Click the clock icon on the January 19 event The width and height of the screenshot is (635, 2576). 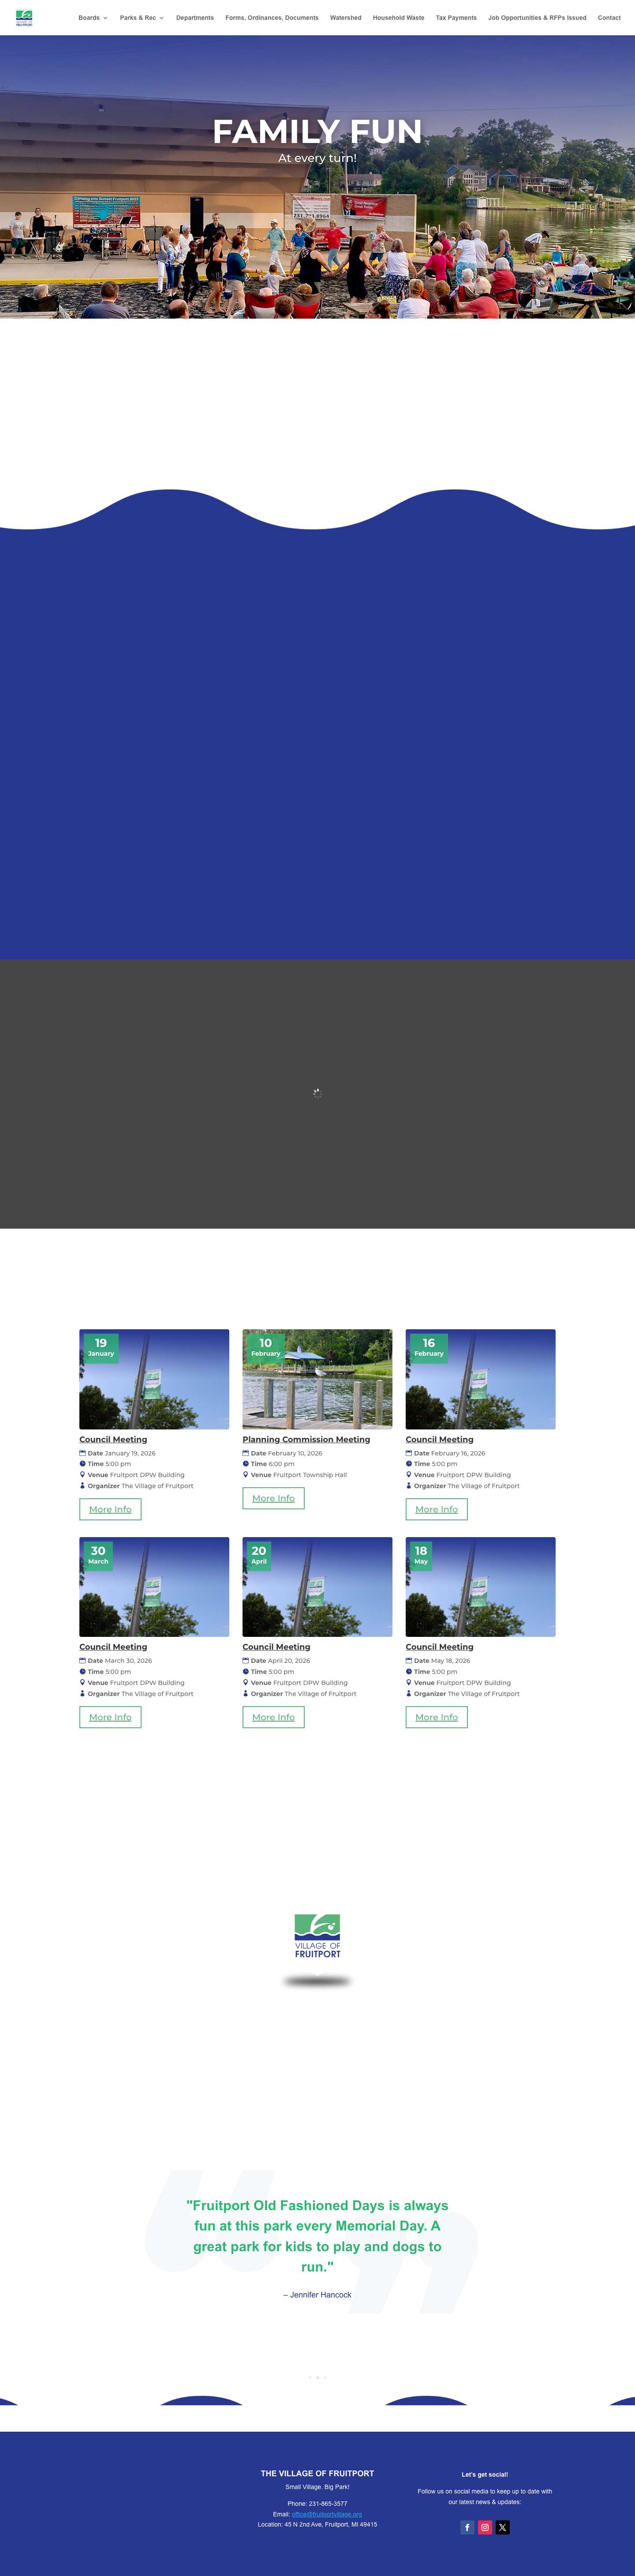pos(83,1464)
